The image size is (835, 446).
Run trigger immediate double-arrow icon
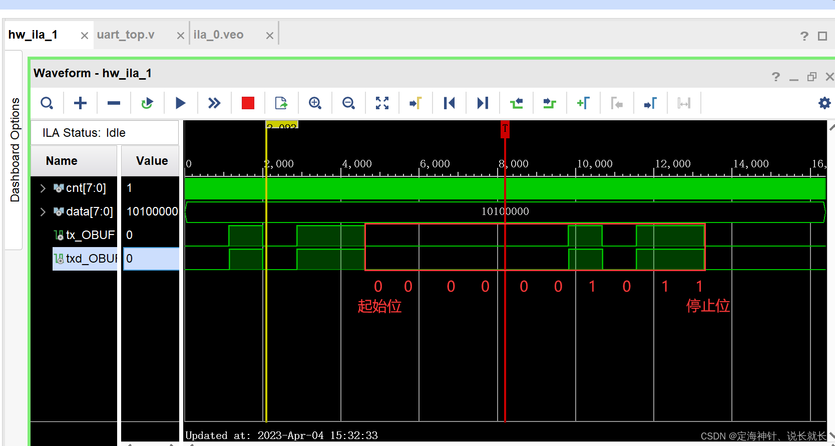[x=214, y=103]
